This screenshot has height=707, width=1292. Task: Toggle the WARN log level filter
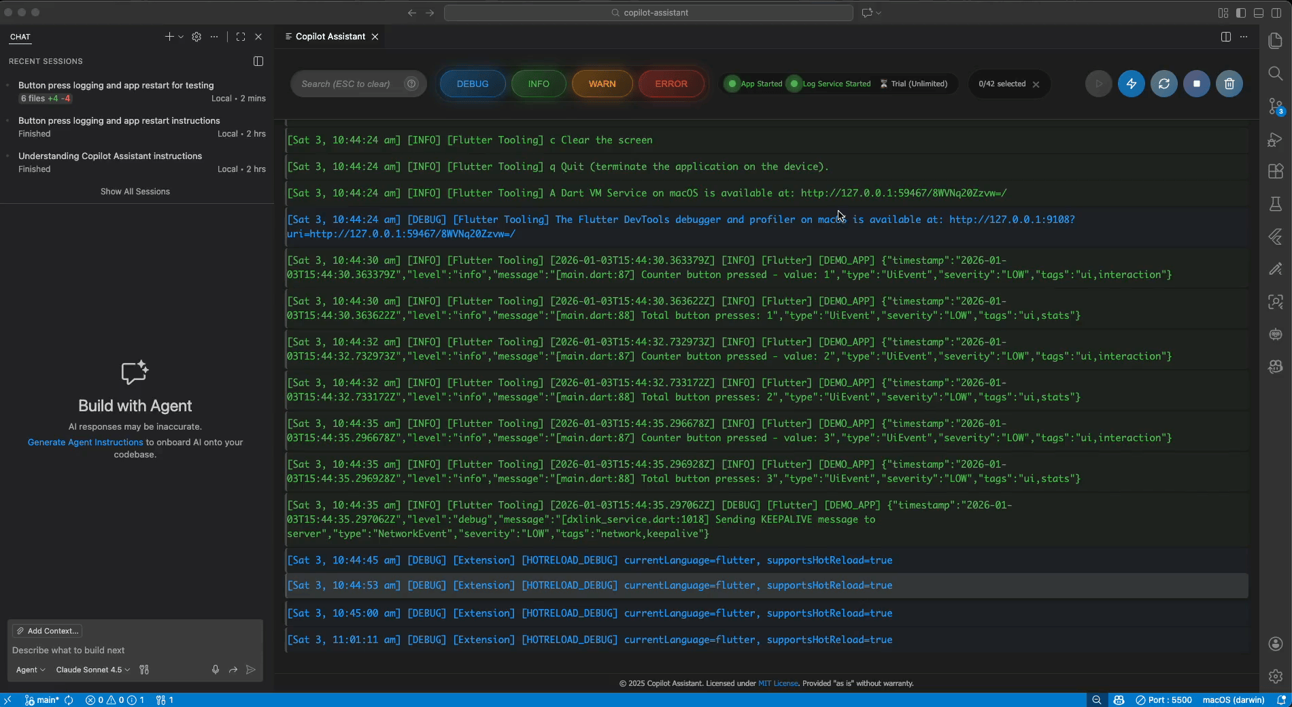coord(601,84)
